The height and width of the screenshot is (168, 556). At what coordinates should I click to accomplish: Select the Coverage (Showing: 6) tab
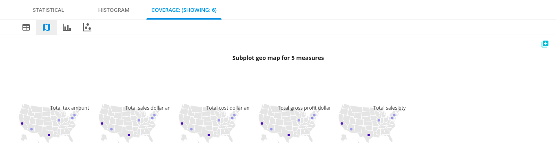pyautogui.click(x=184, y=10)
